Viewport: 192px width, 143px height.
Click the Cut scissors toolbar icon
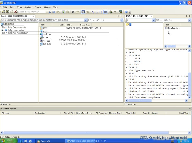click(x=50, y=12)
